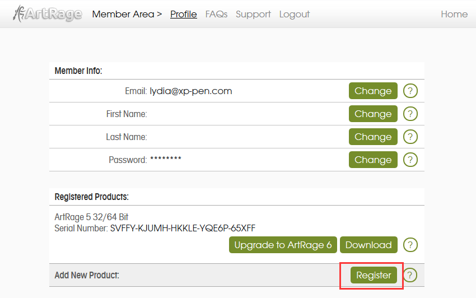Change the Password
The height and width of the screenshot is (298, 476).
pyautogui.click(x=373, y=160)
